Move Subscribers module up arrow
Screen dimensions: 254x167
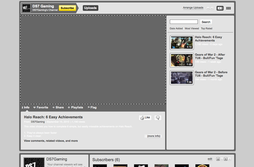pos(222,159)
